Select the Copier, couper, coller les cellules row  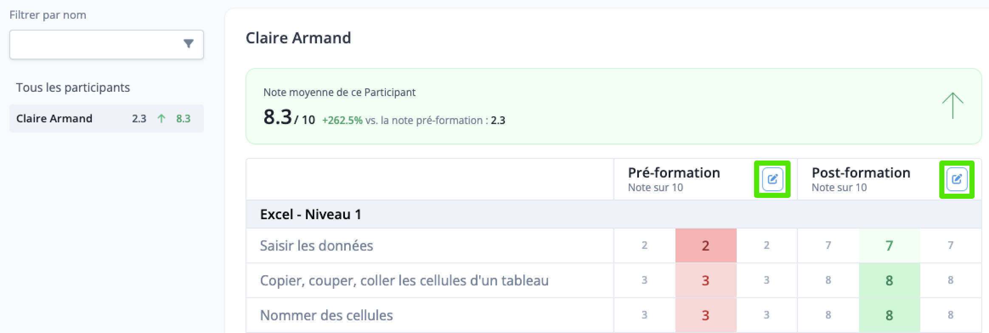[613, 280]
